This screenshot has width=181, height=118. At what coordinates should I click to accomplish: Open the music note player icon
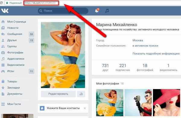pyautogui.click(x=107, y=11)
